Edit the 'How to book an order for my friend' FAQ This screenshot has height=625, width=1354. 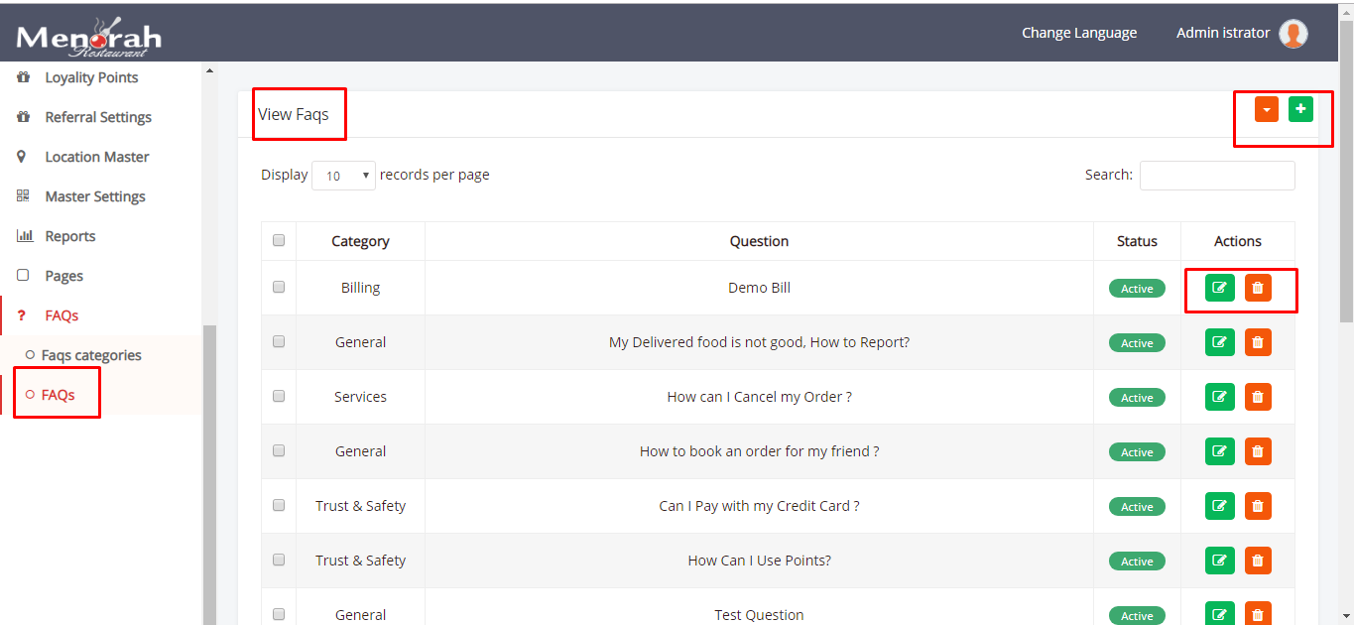[1219, 451]
